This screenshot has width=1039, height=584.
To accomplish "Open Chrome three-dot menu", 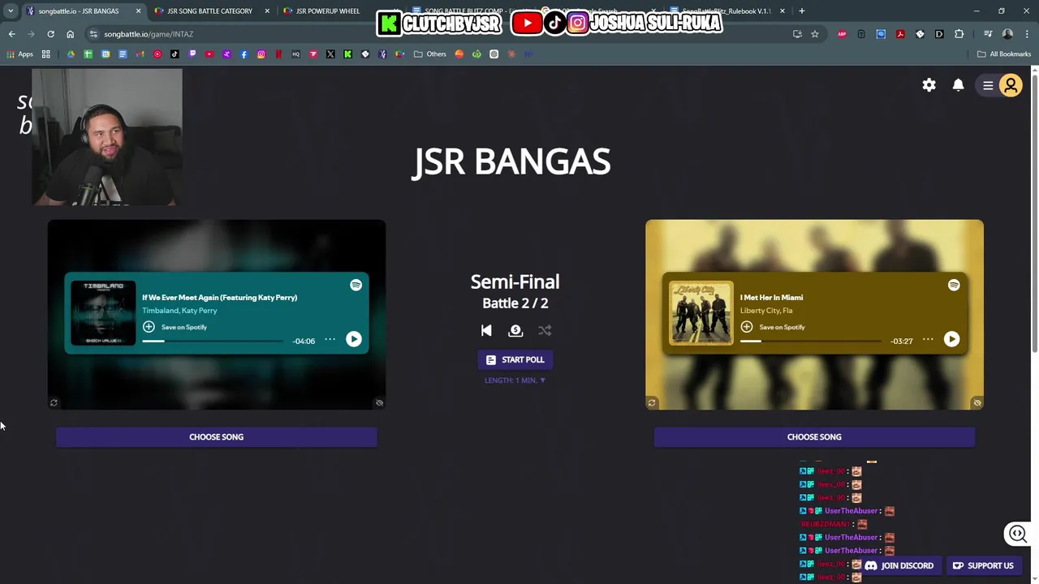I will [1027, 34].
